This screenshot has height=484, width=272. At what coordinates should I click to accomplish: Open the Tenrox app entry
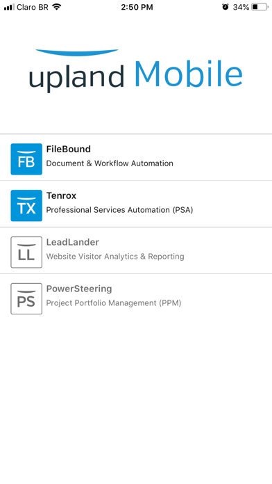click(136, 204)
